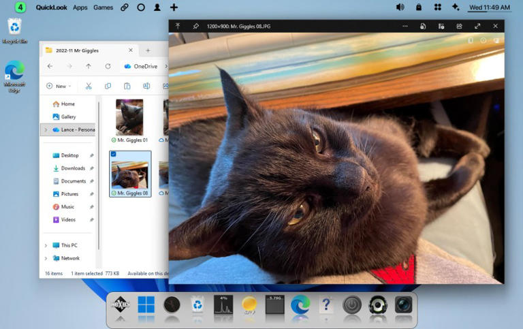The image size is (523, 329).
Task: Click the green 4 badge in top bar
Action: pyautogui.click(x=20, y=7)
